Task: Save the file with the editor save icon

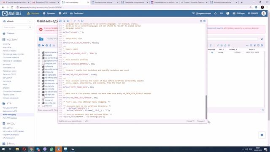Action: click(x=60, y=21)
